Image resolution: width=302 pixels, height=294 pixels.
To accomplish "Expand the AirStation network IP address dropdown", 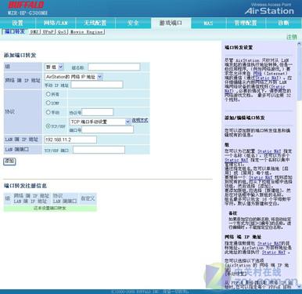I will pyautogui.click(x=74, y=77).
